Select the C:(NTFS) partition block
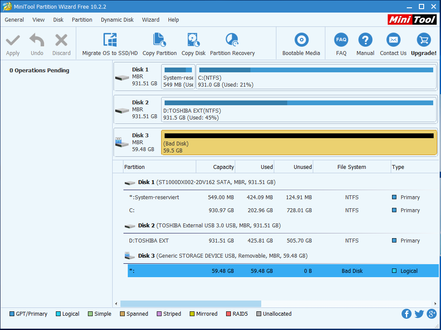 click(x=316, y=77)
